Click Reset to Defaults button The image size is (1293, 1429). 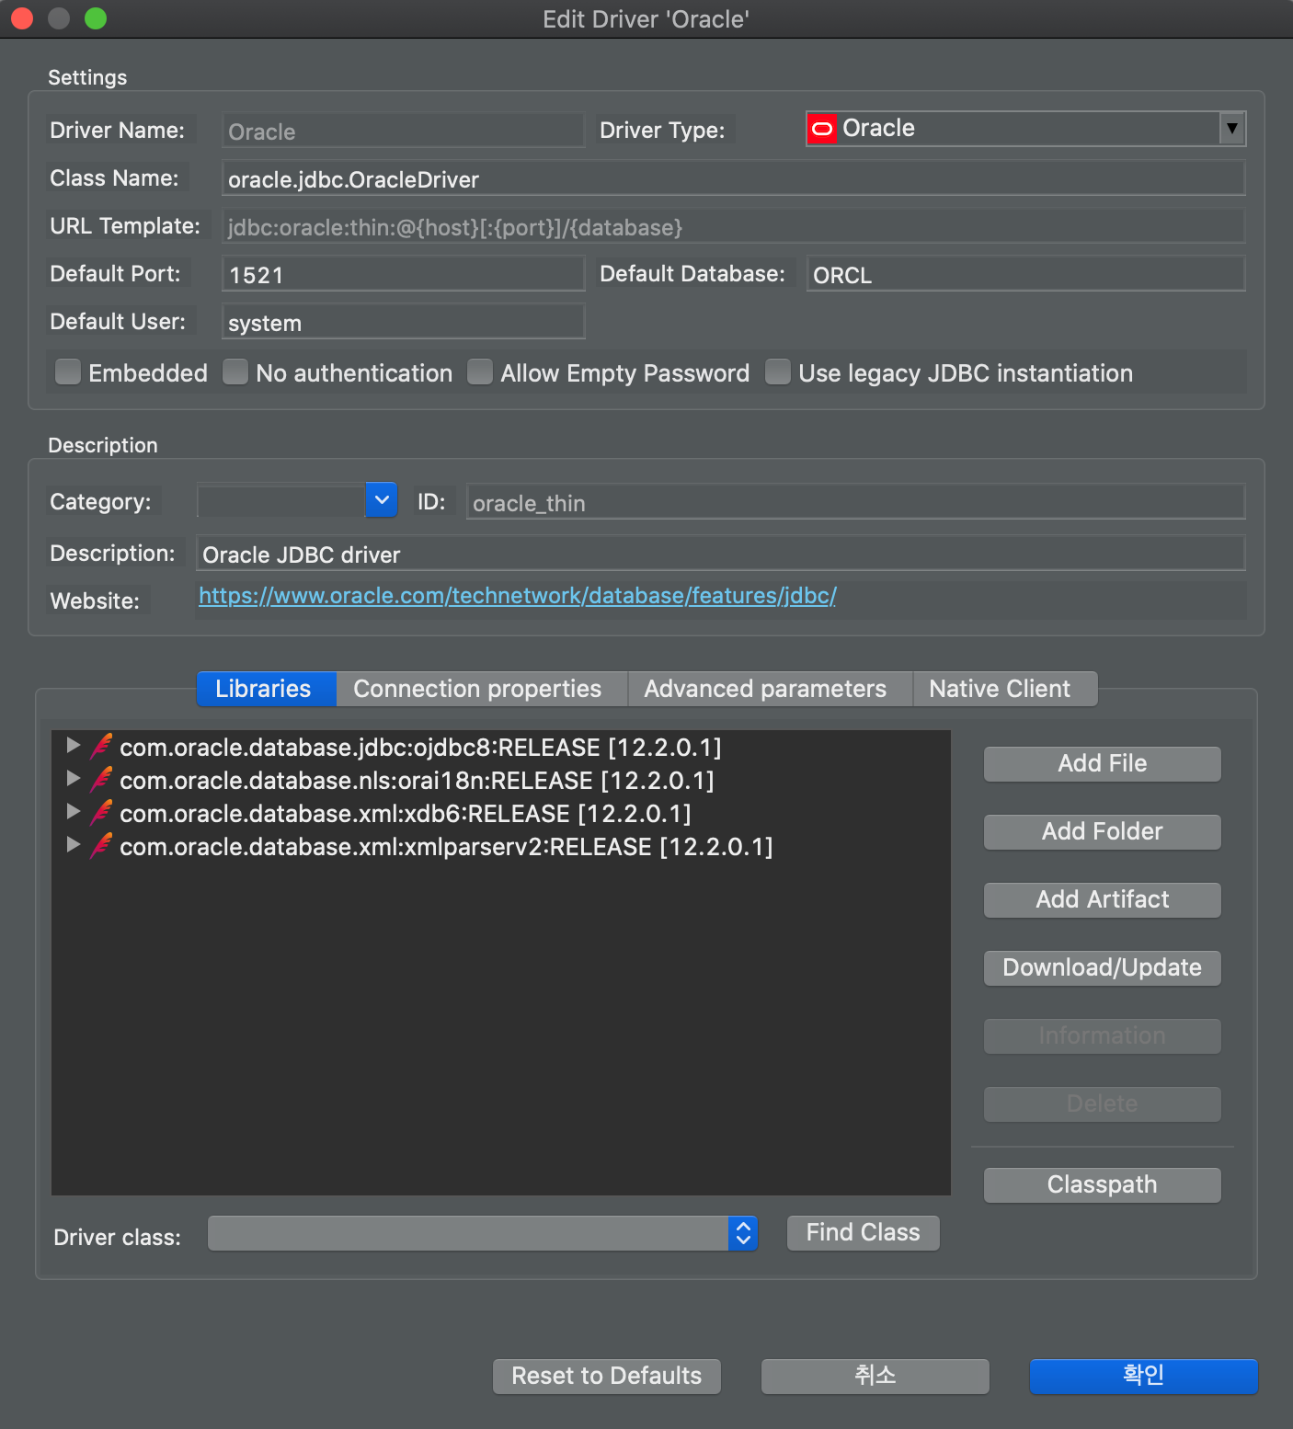click(606, 1376)
